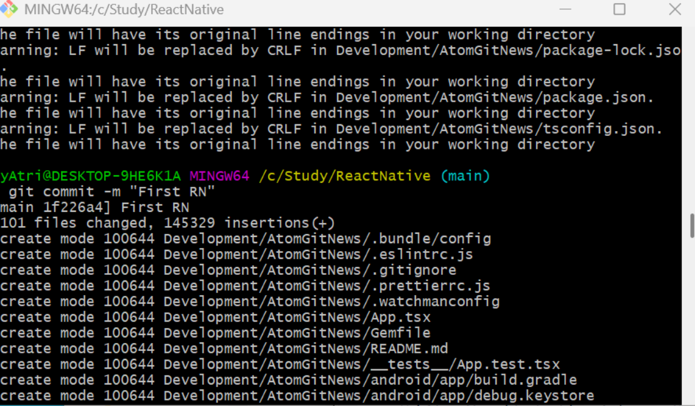Click the '.eslintrc.js' create mode line
The image size is (695, 406).
(237, 254)
